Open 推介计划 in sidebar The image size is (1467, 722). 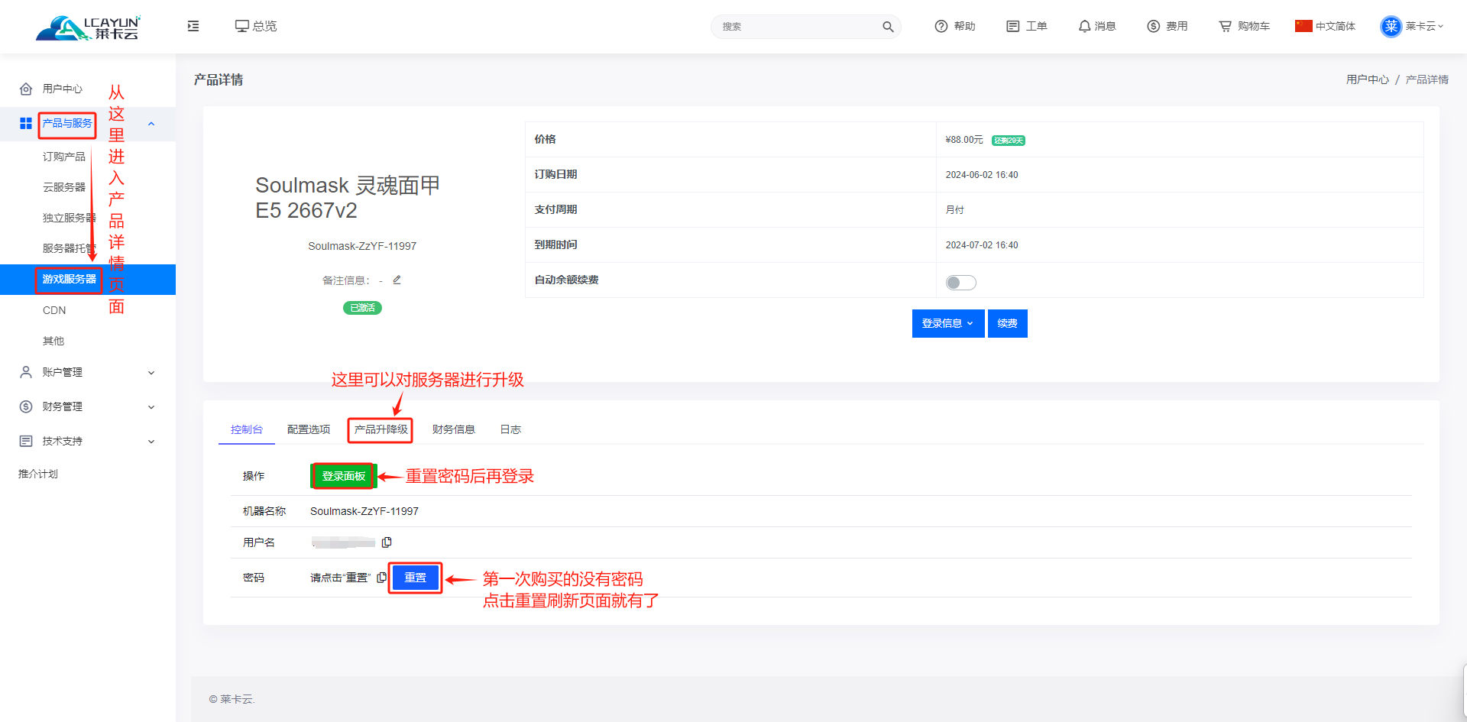[x=38, y=474]
